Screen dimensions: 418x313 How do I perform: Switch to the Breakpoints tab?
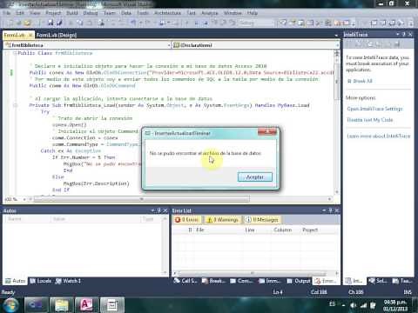(213, 281)
